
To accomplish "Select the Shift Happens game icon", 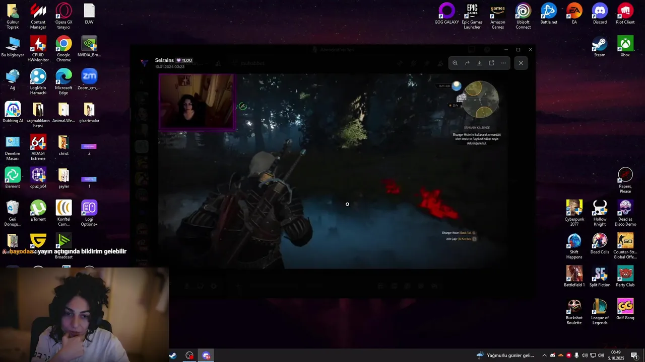I will pyautogui.click(x=574, y=246).
